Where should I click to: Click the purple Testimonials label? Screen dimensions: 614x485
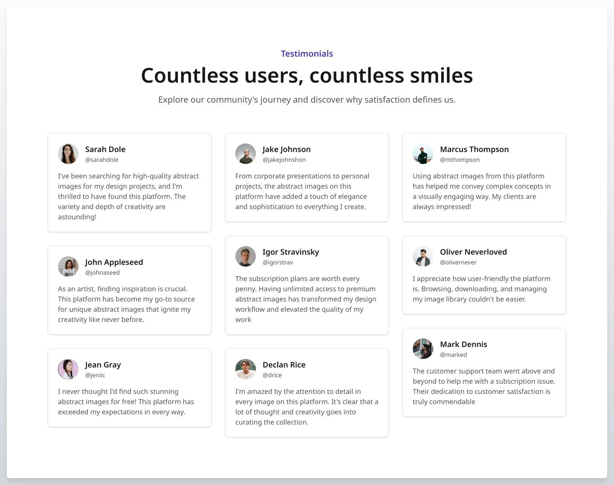tap(307, 54)
